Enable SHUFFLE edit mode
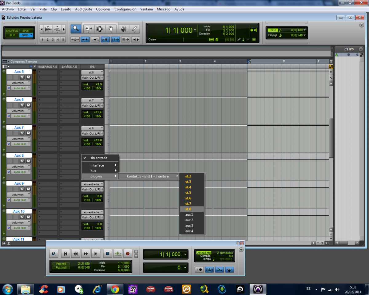The width and height of the screenshot is (369, 295). coord(12,31)
